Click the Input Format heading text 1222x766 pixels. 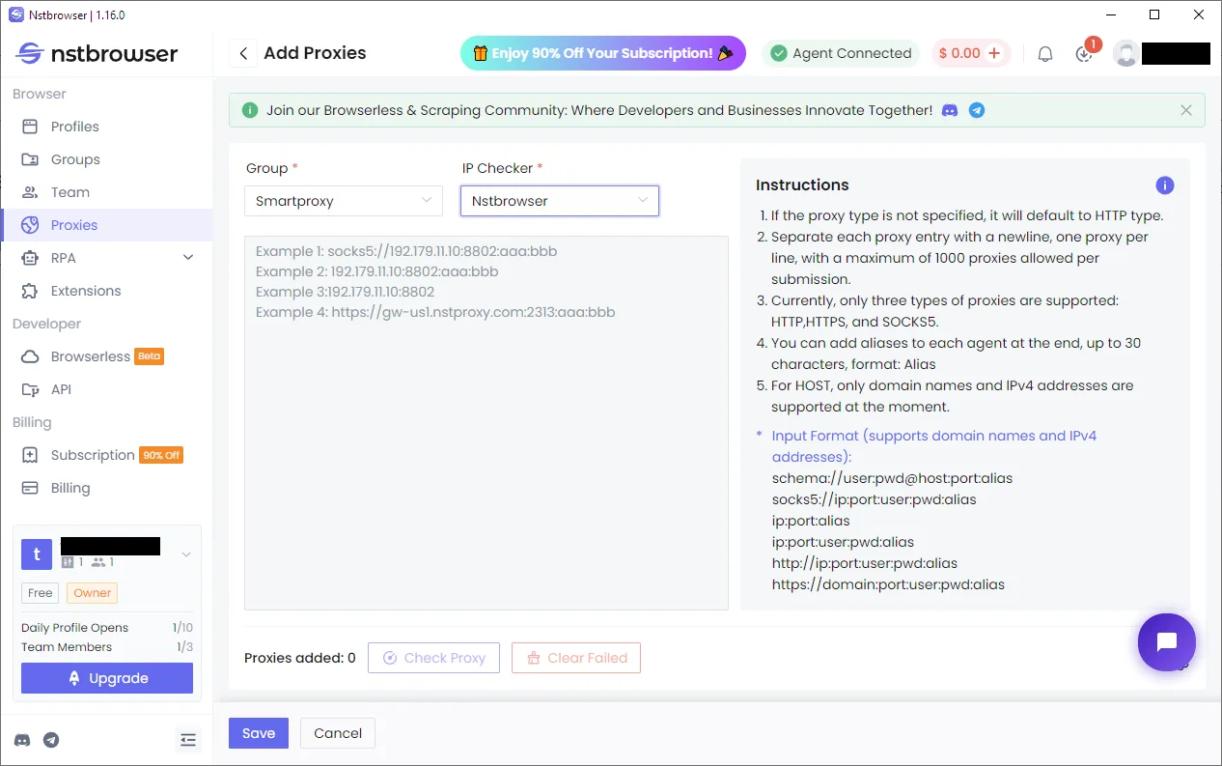point(934,446)
